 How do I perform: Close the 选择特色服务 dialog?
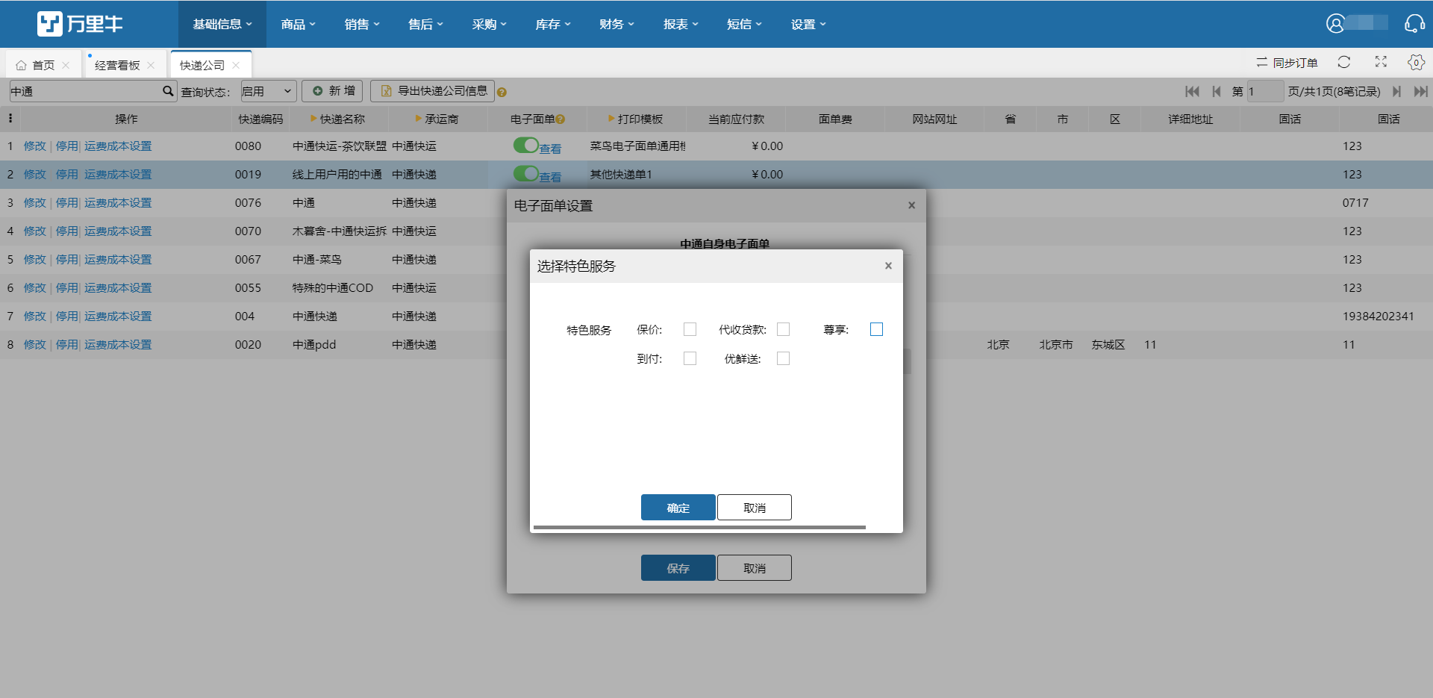[888, 266]
